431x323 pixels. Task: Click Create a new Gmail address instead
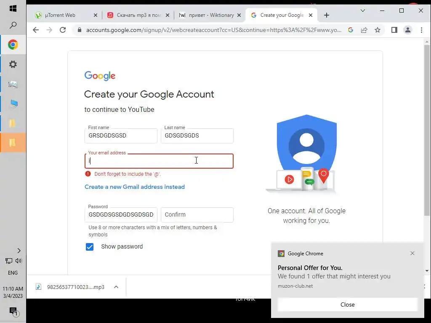(135, 187)
